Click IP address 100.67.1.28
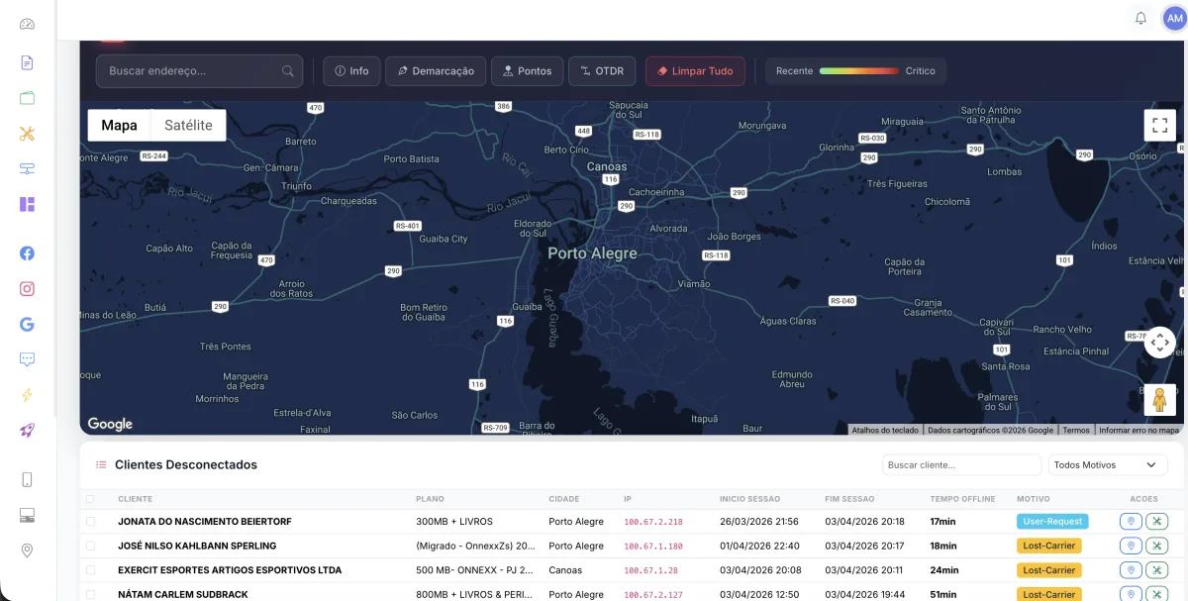 pos(650,571)
